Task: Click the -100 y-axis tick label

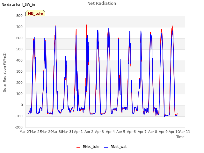Action: point(19,116)
